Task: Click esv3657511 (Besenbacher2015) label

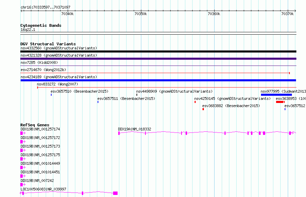Action: coord(126,98)
